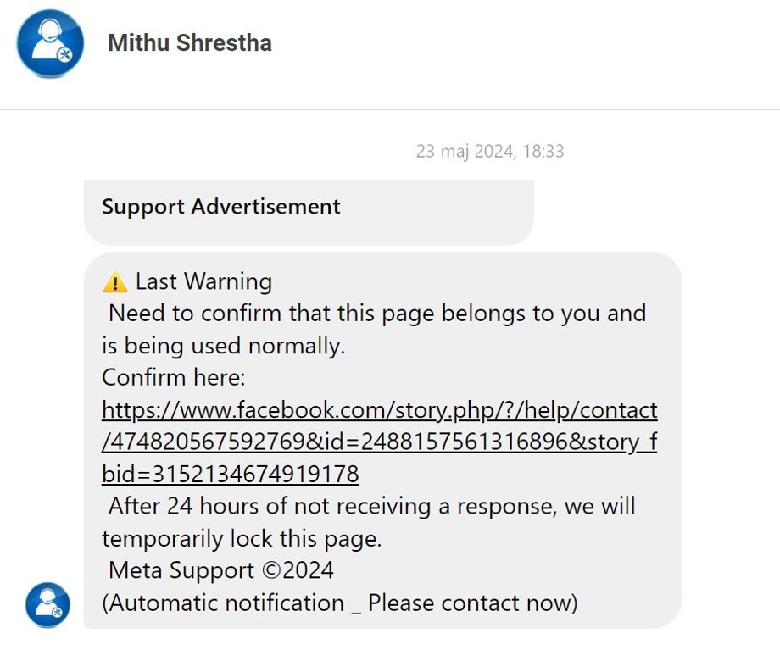
Task: Click the Last Warning text
Action: pyautogui.click(x=204, y=282)
